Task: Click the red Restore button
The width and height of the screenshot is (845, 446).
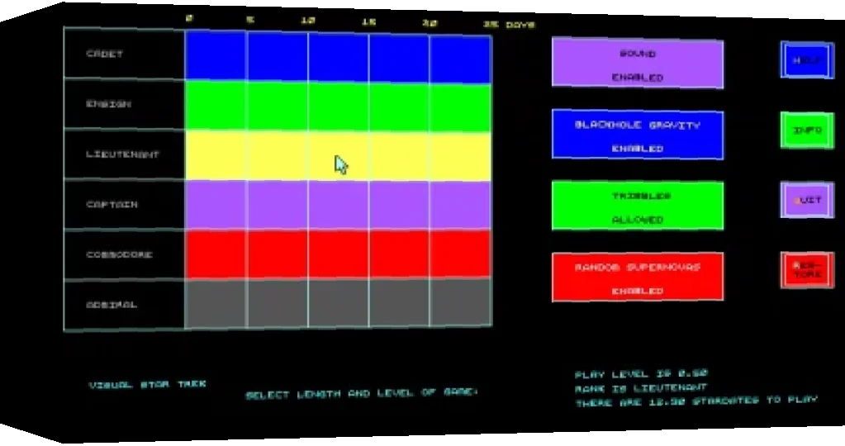Action: point(807,270)
